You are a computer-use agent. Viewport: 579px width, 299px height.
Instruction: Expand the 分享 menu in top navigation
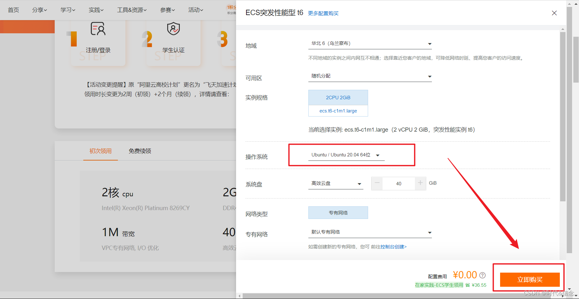[x=40, y=10]
